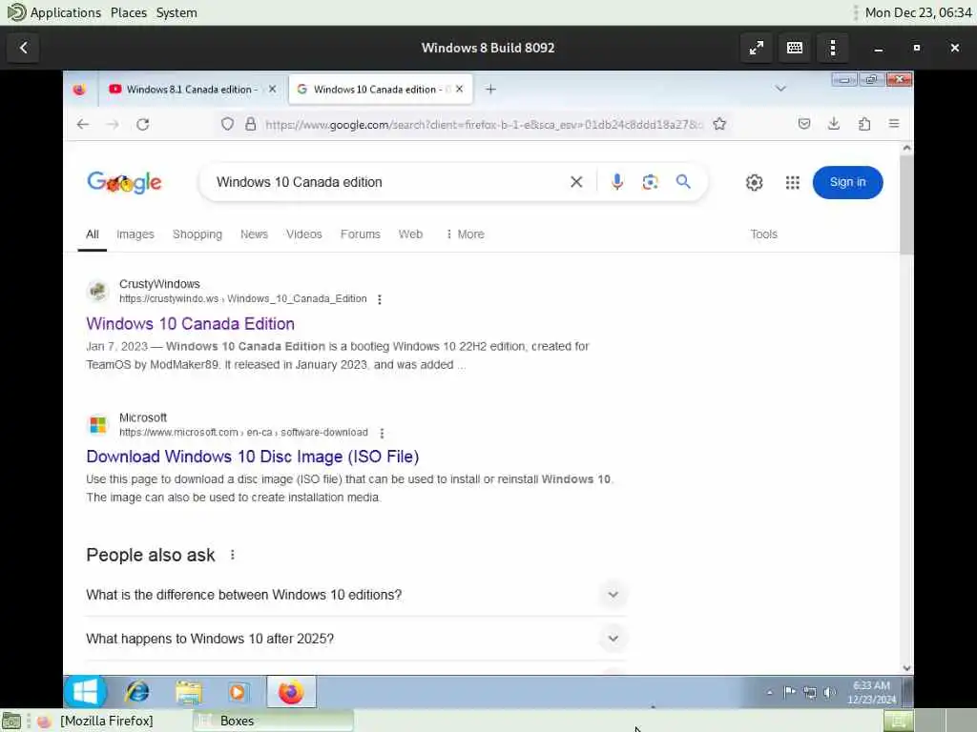The width and height of the screenshot is (977, 732).
Task: Open the Places menu in top panel
Action: [129, 12]
